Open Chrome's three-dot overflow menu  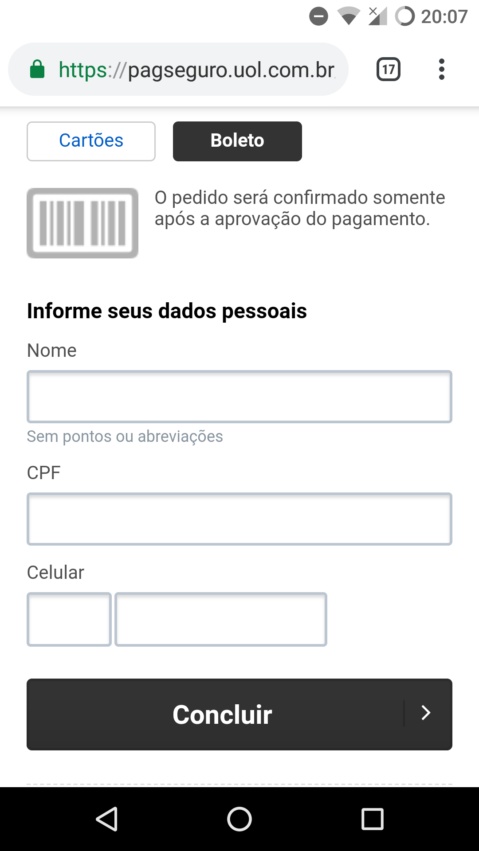point(441,70)
